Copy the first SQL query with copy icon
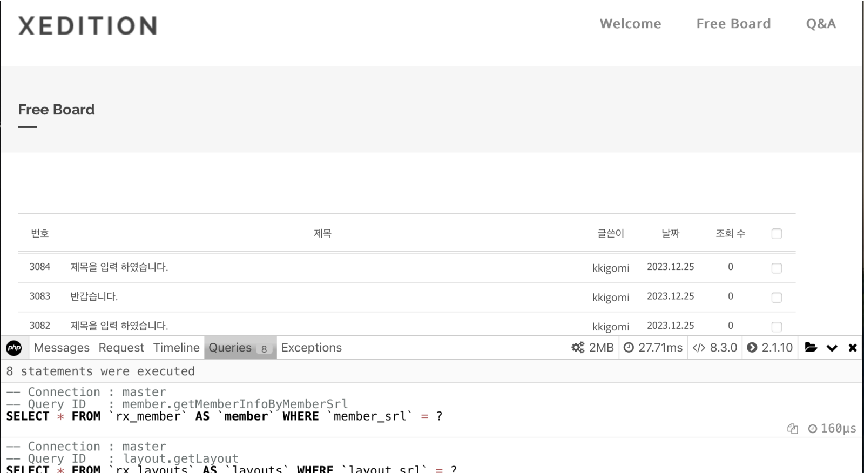The width and height of the screenshot is (864, 473). point(792,429)
